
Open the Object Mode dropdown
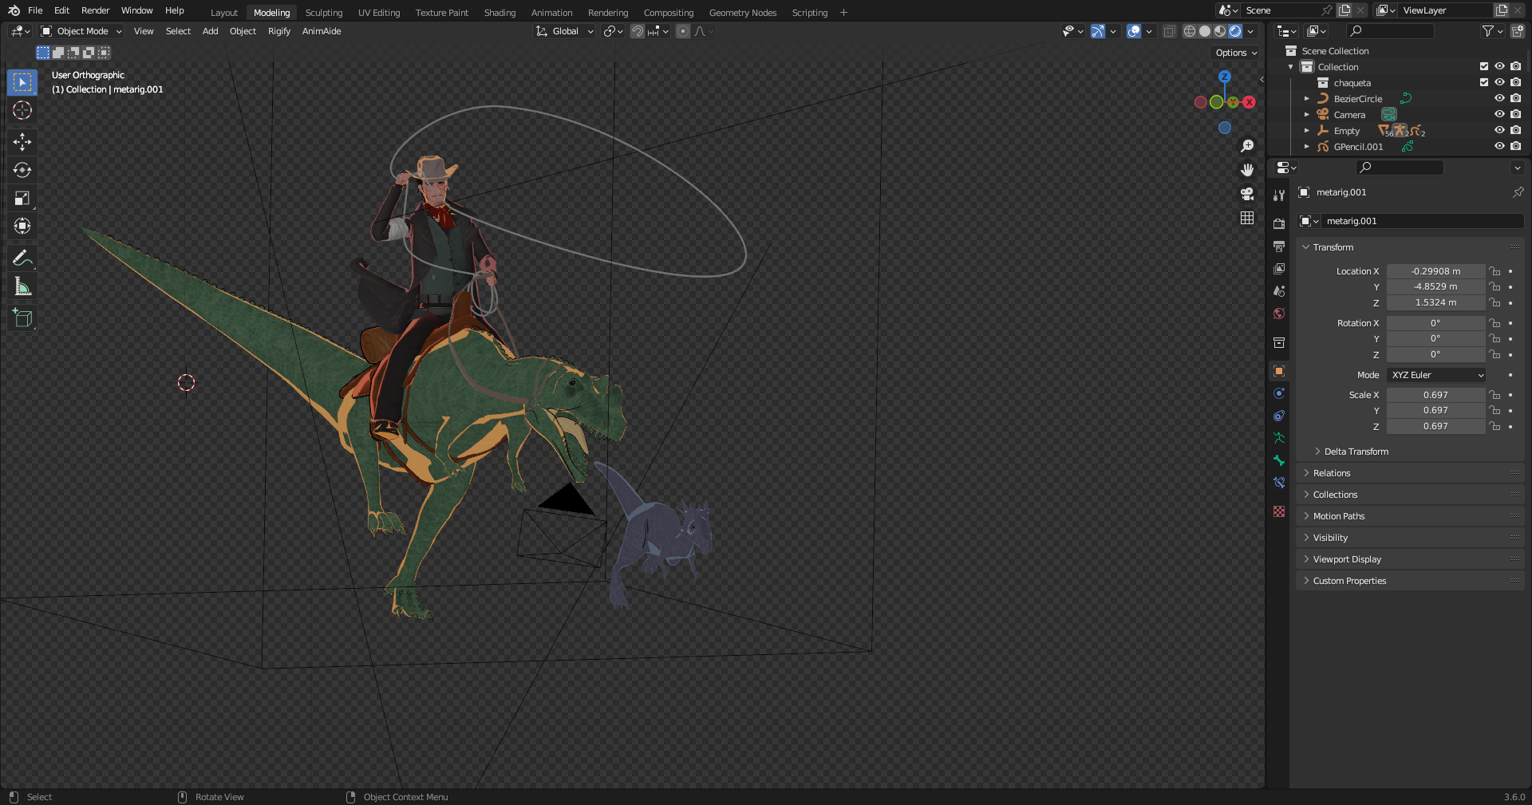coord(81,31)
